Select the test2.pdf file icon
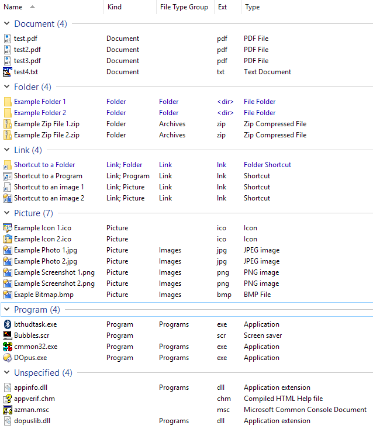The height and width of the screenshot is (429, 373). (x=8, y=50)
